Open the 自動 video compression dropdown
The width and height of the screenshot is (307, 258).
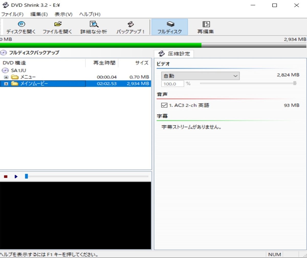pyautogui.click(x=200, y=76)
